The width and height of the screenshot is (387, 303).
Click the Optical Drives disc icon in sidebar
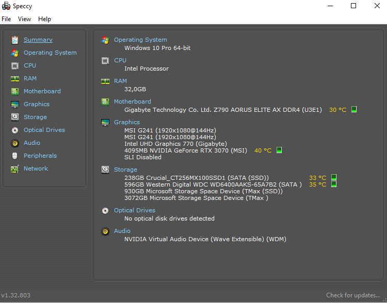tap(15, 130)
